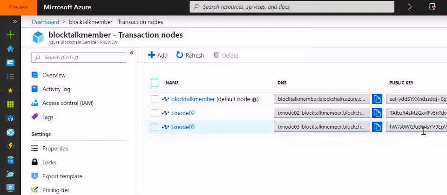Open the Dashboard icon in the sidebar
This screenshot has height=195, width=447.
(x=11, y=63)
